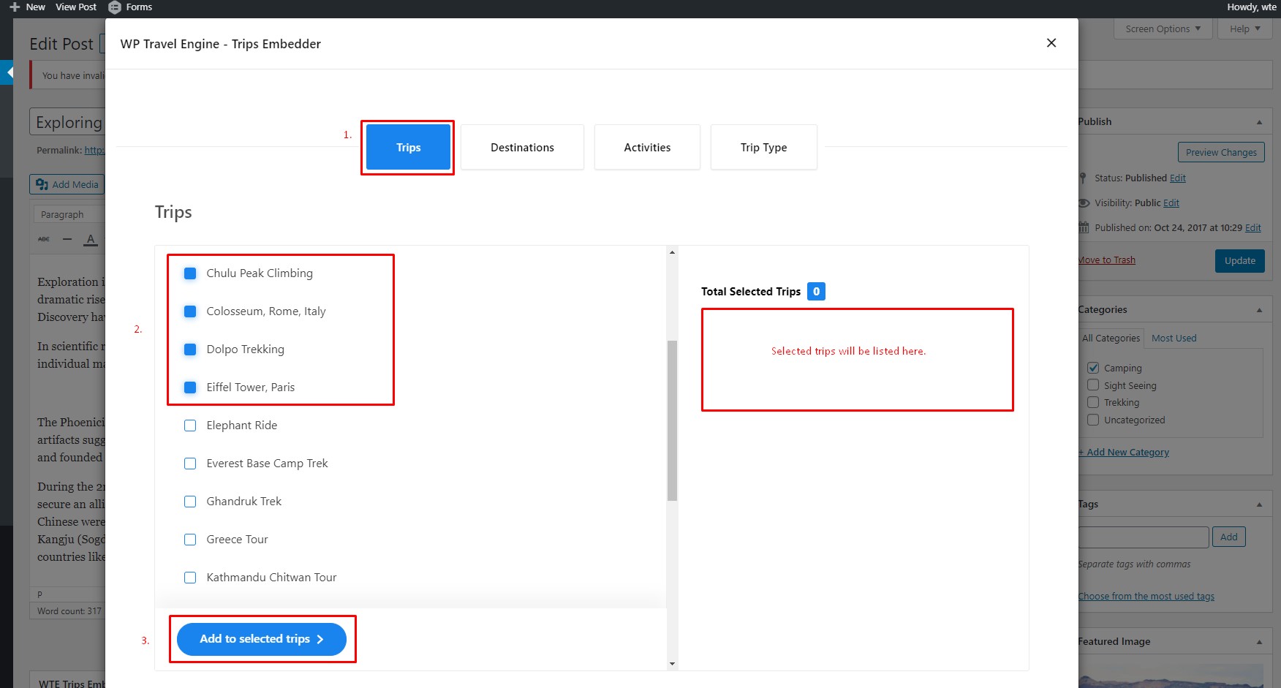The width and height of the screenshot is (1281, 688).
Task: Click the trips list scroll up arrow
Action: (x=672, y=252)
